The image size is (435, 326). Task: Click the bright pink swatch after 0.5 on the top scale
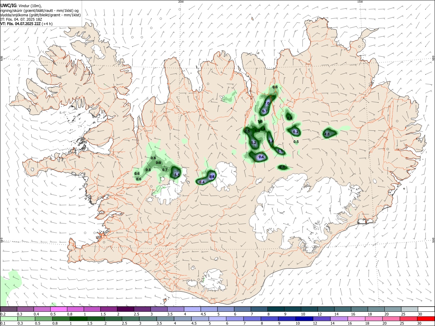tap(58, 309)
